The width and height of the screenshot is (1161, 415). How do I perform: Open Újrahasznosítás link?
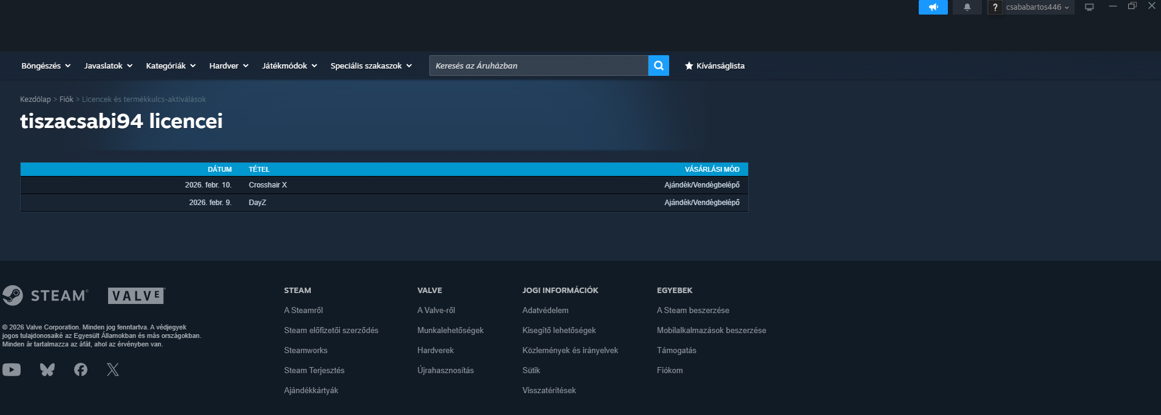pos(445,370)
